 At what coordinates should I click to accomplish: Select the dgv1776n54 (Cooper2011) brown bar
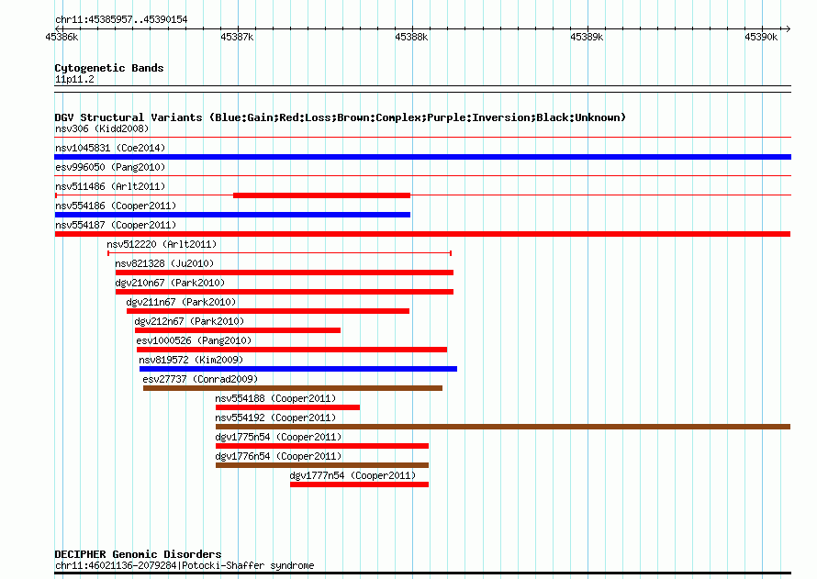(322, 465)
